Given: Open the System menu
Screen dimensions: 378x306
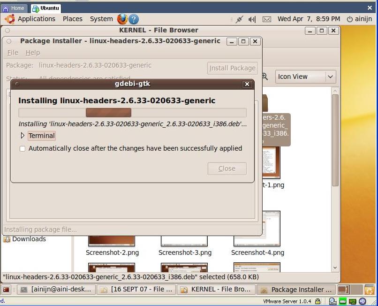Looking at the screenshot, I should click(101, 19).
